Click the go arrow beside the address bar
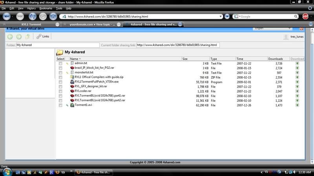The height and width of the screenshot is (176, 314). pyautogui.click(x=227, y=16)
